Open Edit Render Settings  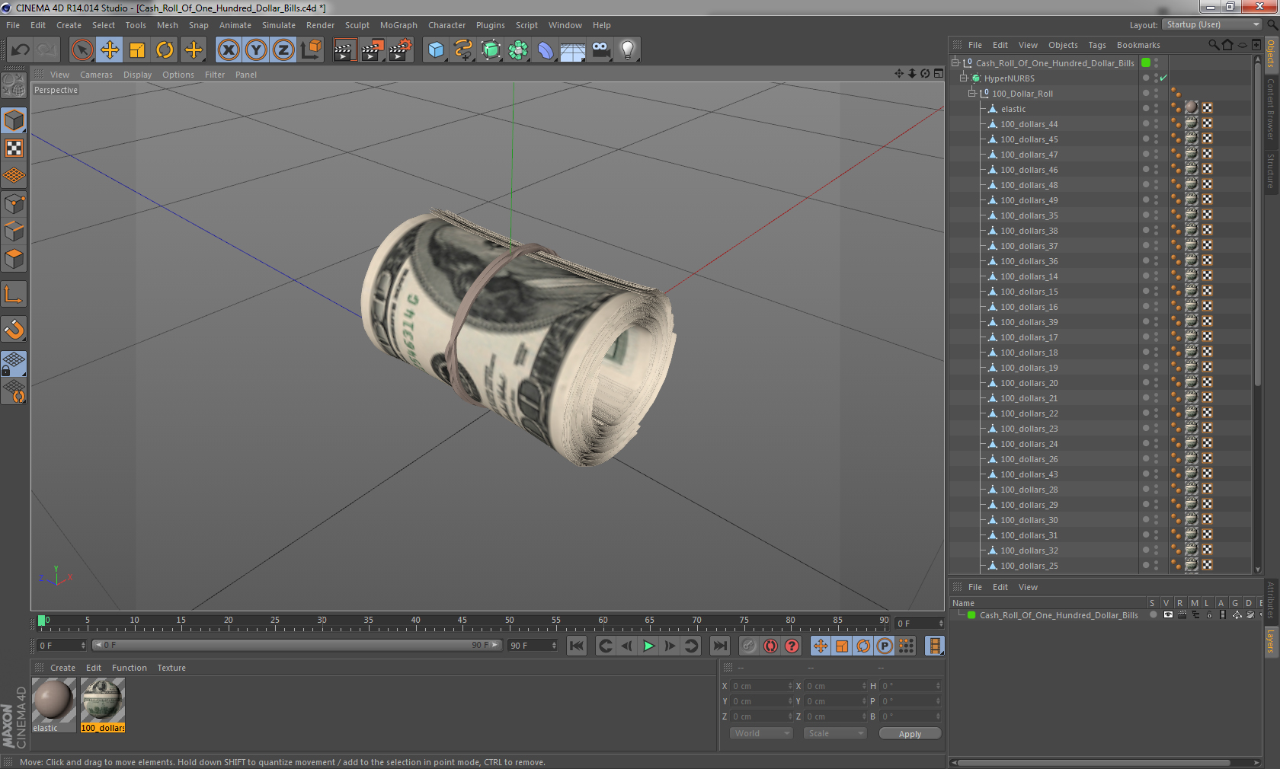tap(401, 50)
